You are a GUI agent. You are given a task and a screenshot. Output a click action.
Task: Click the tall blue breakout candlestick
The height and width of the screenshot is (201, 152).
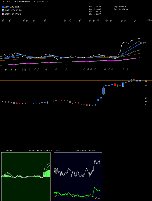(x=103, y=91)
